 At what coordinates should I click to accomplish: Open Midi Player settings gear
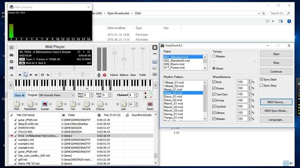(x=11, y=61)
